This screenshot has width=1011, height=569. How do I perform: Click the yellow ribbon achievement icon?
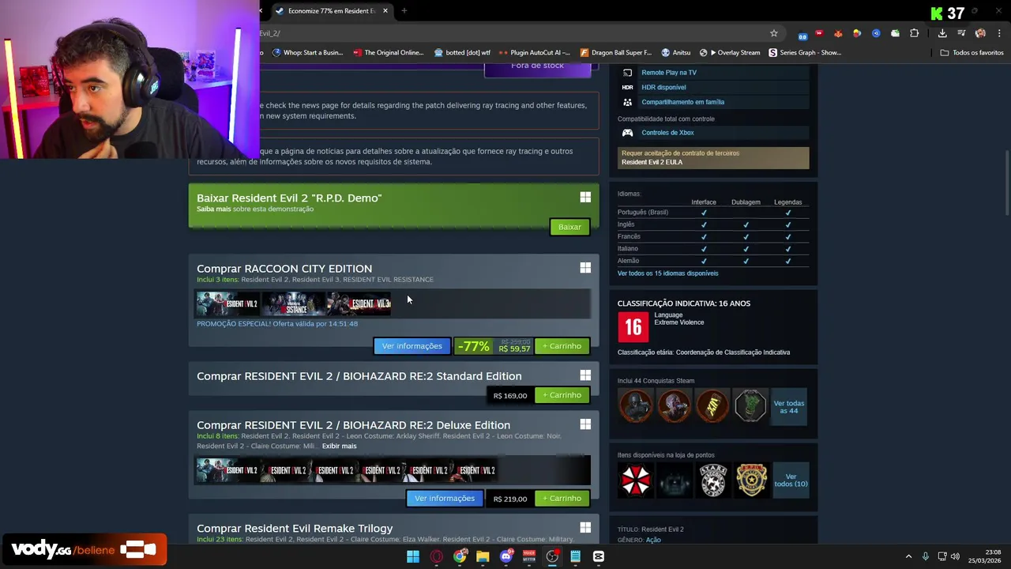[x=712, y=406]
